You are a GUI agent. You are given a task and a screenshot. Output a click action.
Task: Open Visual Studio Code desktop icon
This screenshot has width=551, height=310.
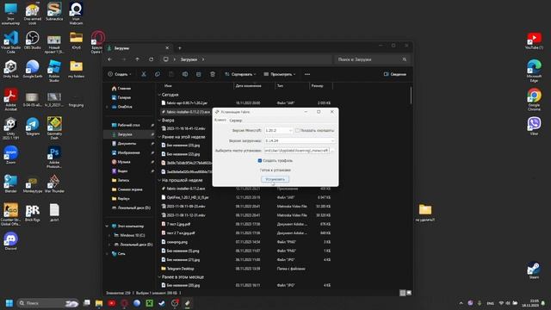[x=11, y=42]
